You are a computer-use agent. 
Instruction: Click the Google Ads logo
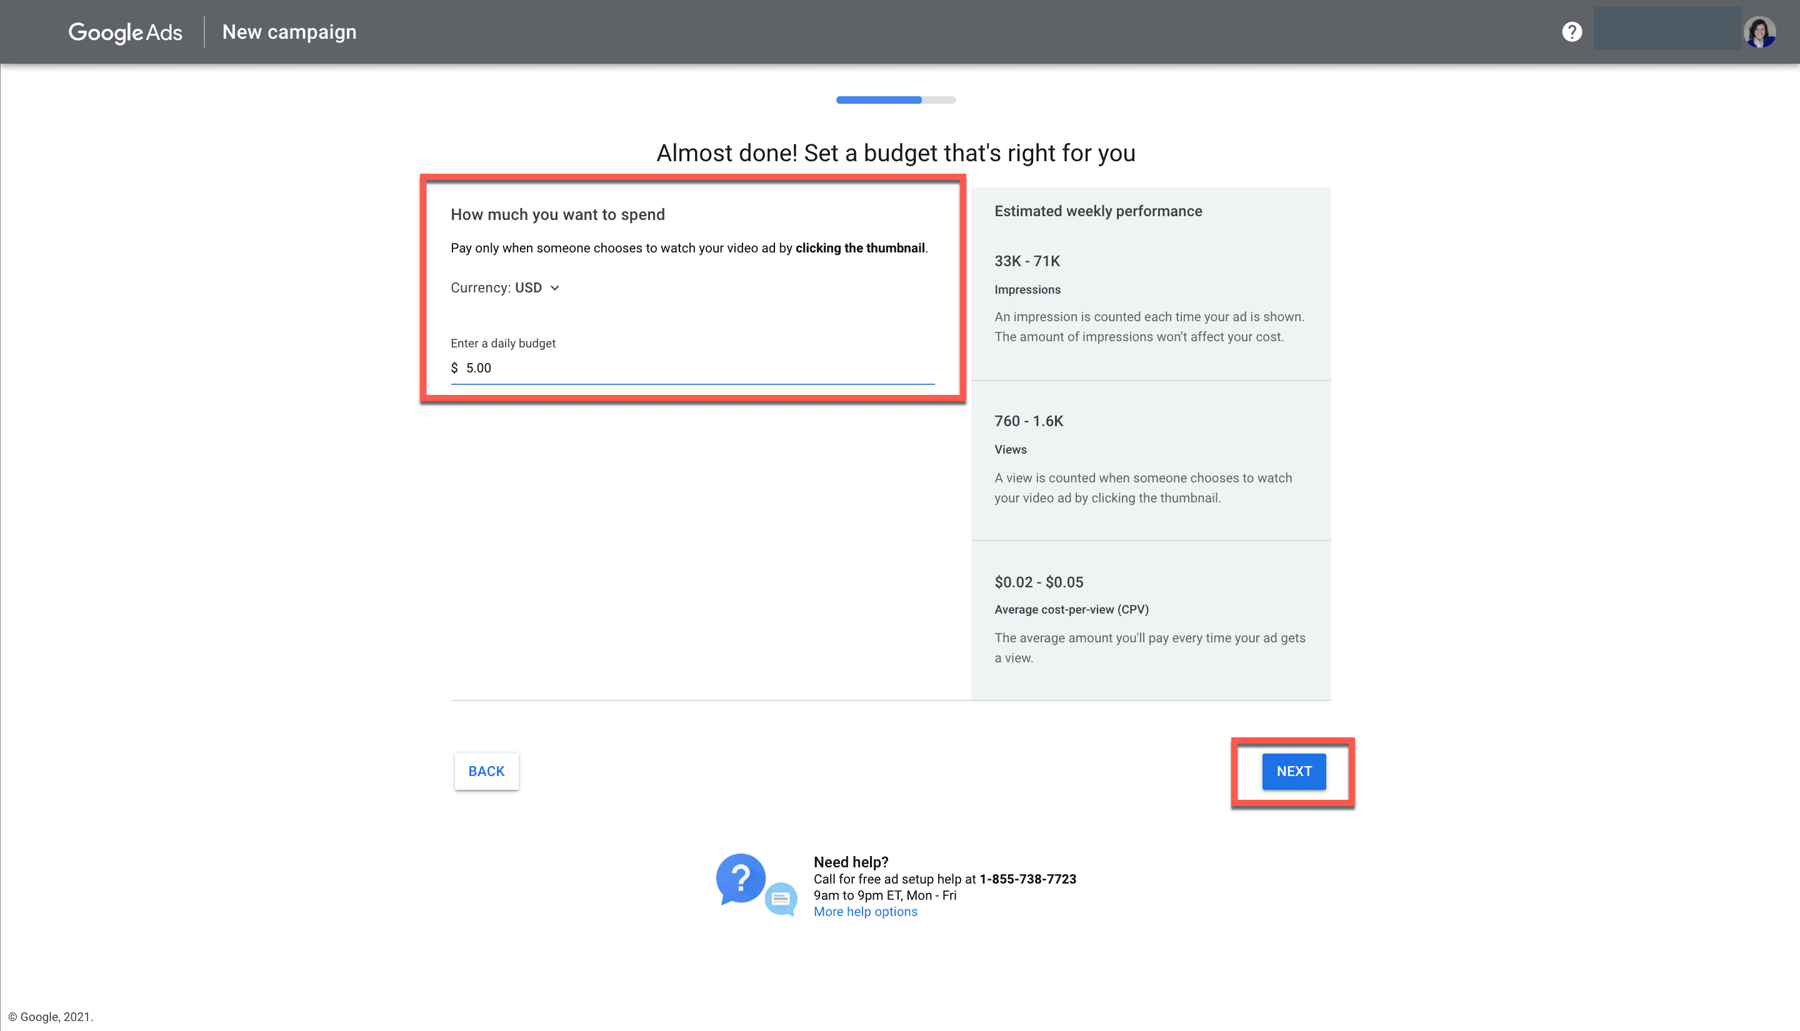click(126, 32)
